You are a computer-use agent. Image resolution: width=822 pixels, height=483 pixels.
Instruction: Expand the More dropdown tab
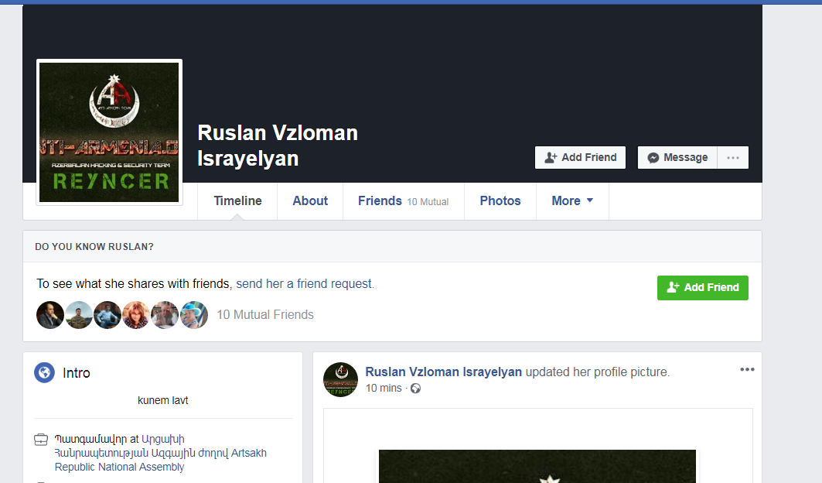click(x=571, y=200)
